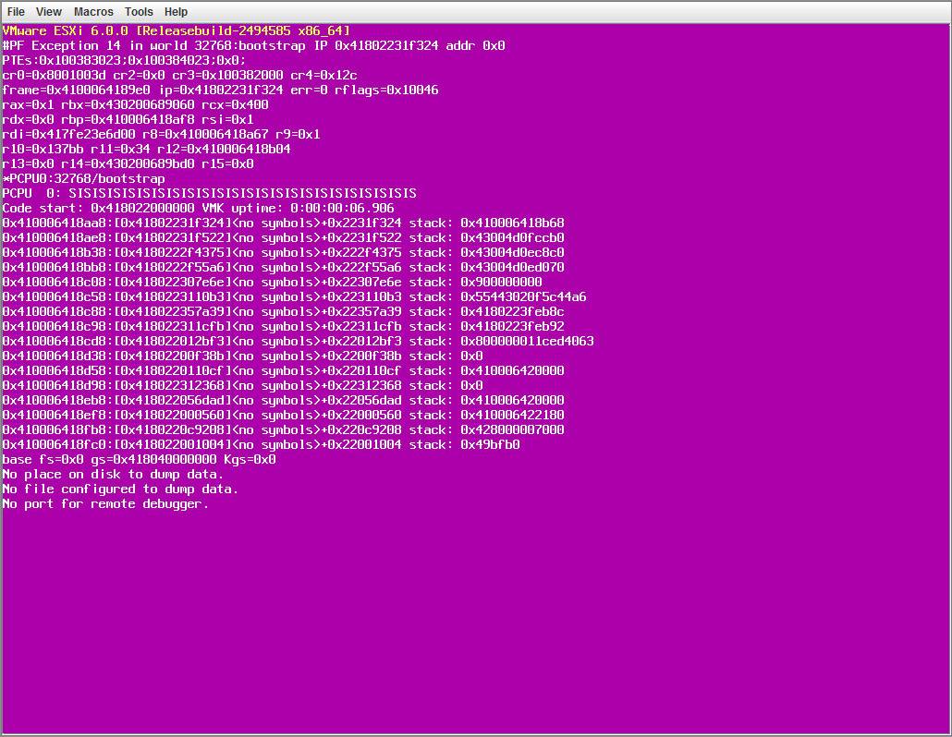Screen dimensions: 952x737
Task: Click the 'r10=0x137bb r11=0x34' line
Action: [146, 150]
